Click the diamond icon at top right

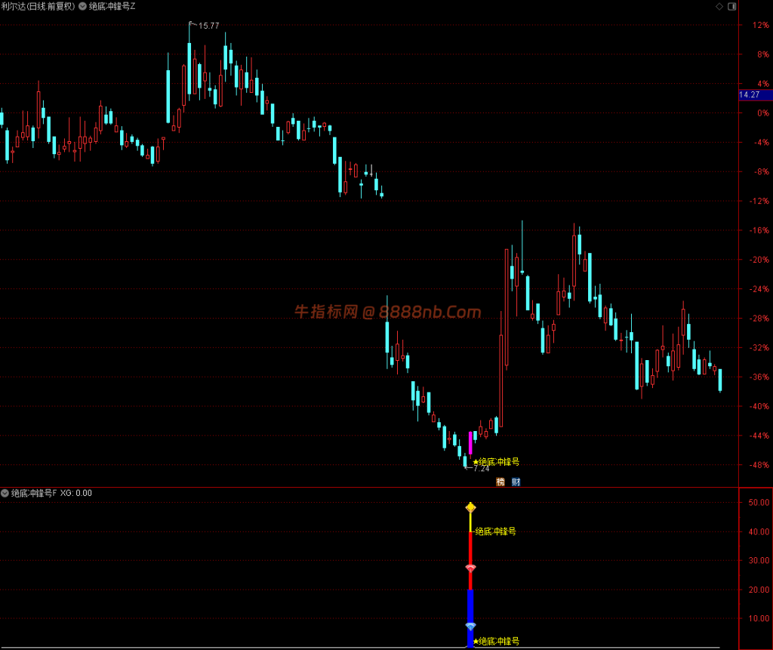[x=719, y=6]
